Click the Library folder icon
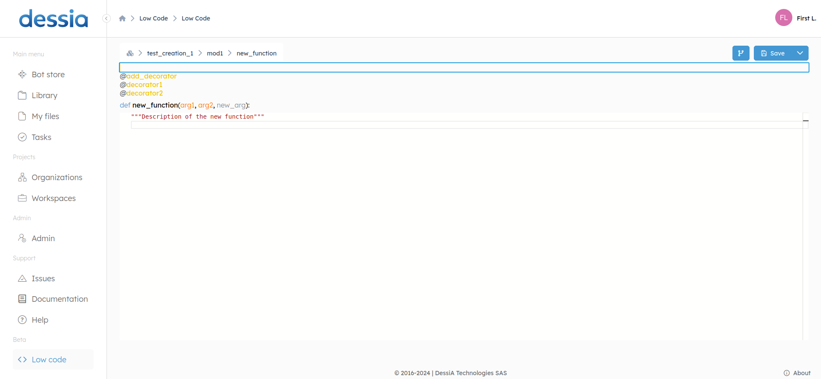 tap(22, 95)
